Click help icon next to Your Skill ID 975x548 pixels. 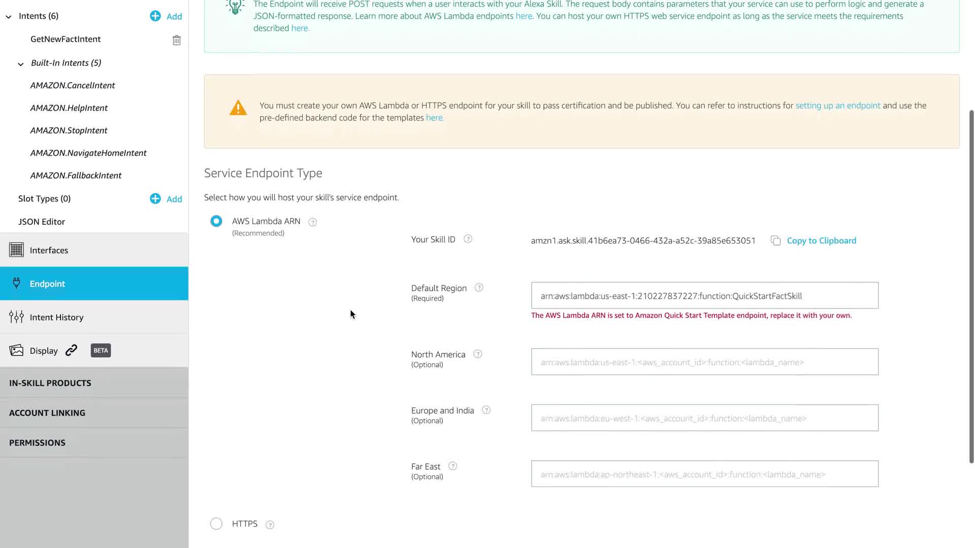click(468, 239)
